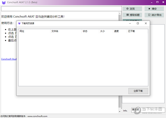Click the 提取标题 extract titles button
Screen dimensions: 166x118
(132, 15)
